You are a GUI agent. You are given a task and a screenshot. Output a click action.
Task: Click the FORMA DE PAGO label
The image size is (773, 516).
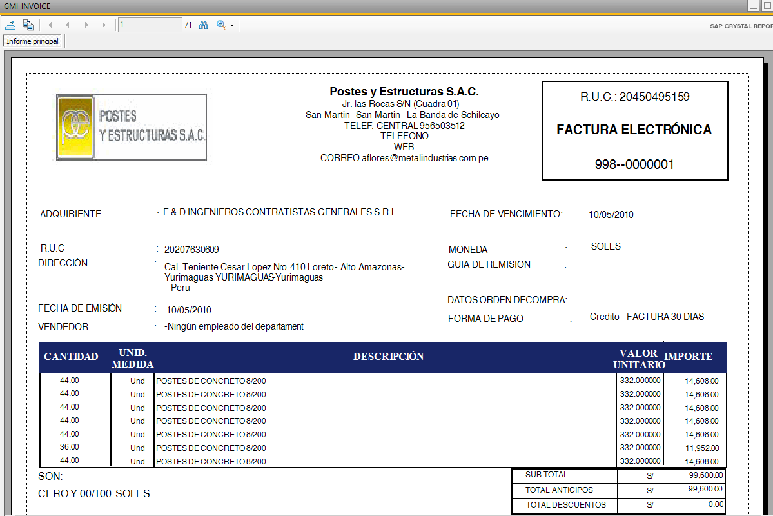(x=485, y=319)
